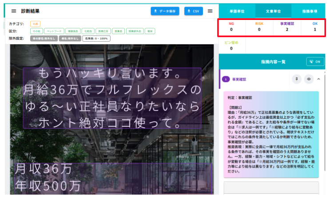Toggle the その他 classification chip

click(36, 31)
